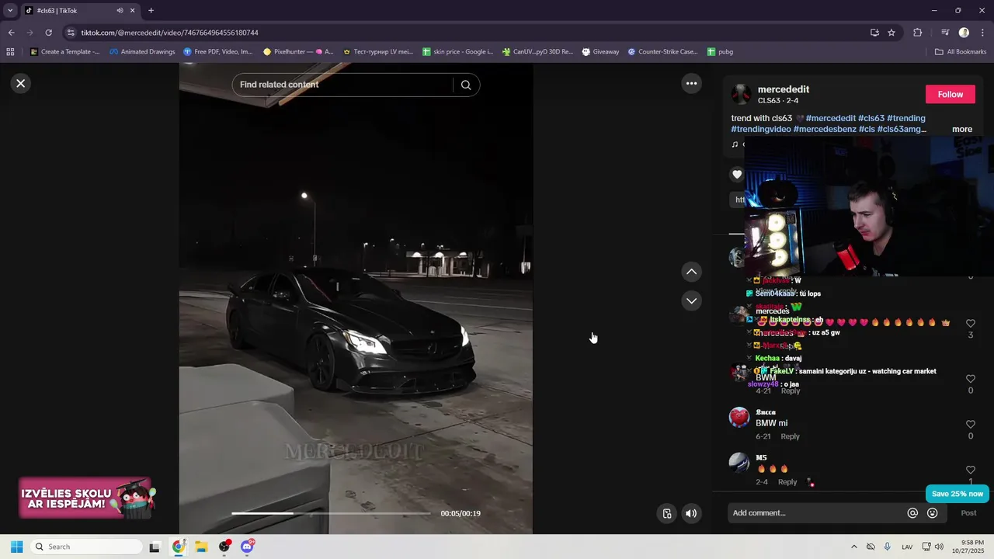Viewport: 994px width, 559px height.
Task: Show hidden system tray icons
Action: [854, 547]
